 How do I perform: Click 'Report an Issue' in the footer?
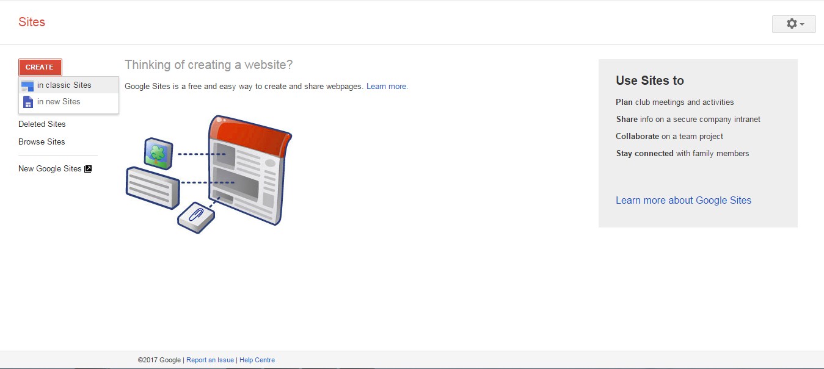point(210,360)
